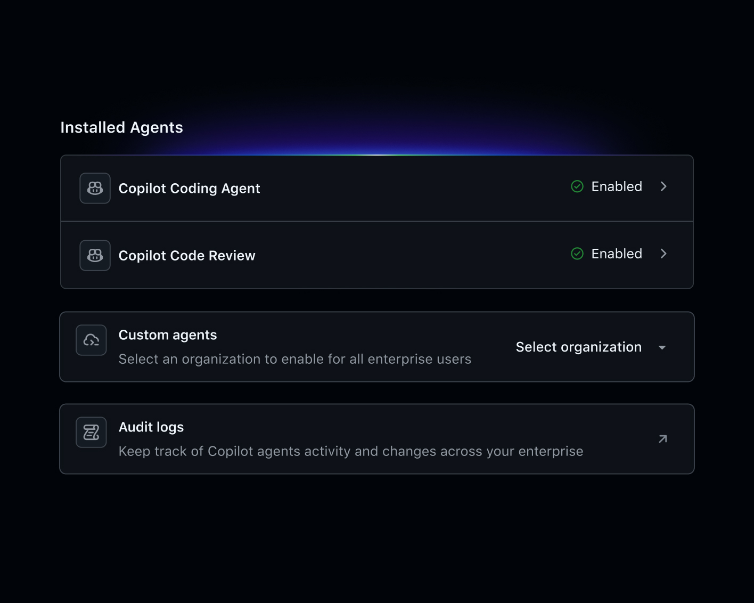Click the Audit logs scroll icon

[91, 432]
